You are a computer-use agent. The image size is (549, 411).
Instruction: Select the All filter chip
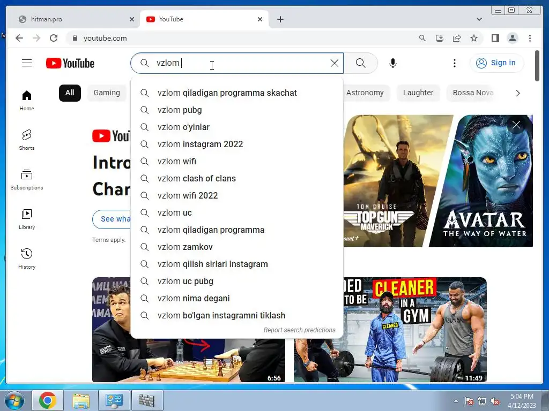[70, 93]
